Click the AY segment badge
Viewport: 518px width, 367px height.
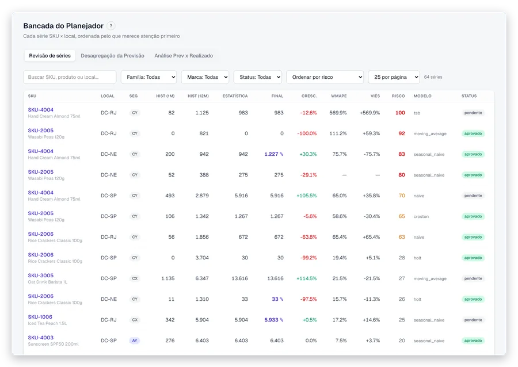point(135,341)
